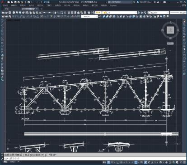Toggle 2D object snap in status bar
Screen dimensions: 187x165
(x=136, y=162)
